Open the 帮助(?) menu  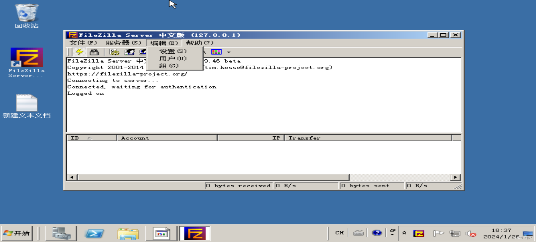coord(199,43)
